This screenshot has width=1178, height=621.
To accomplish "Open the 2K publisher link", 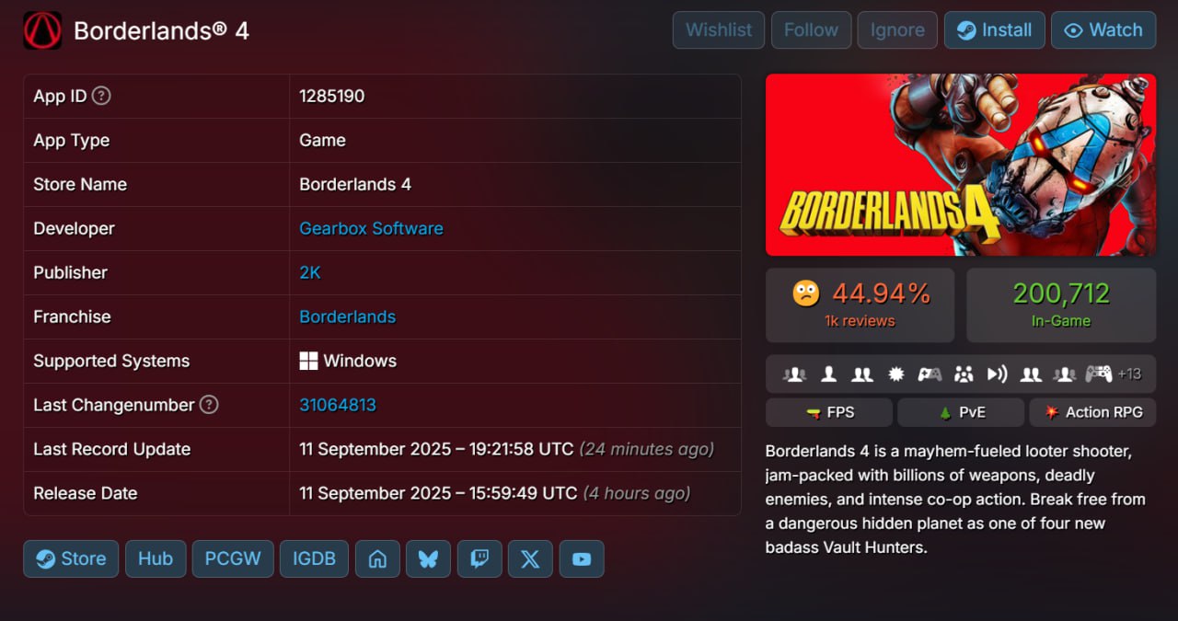I will click(310, 272).
